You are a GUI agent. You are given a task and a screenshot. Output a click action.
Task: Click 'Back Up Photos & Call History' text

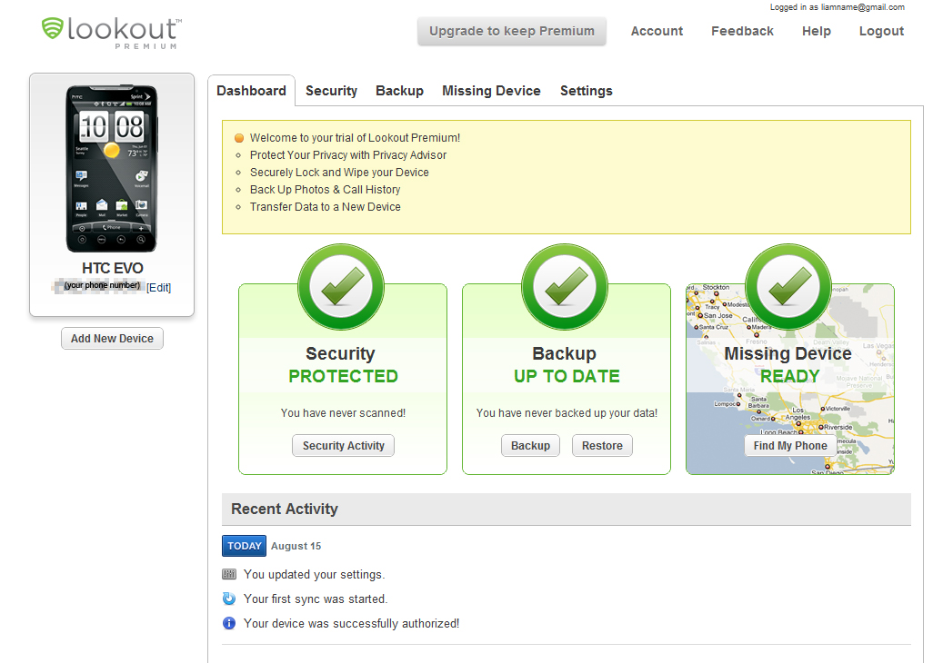[x=325, y=190]
